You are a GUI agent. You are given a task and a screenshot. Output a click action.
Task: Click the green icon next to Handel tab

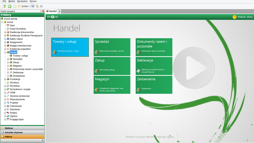click(59, 11)
